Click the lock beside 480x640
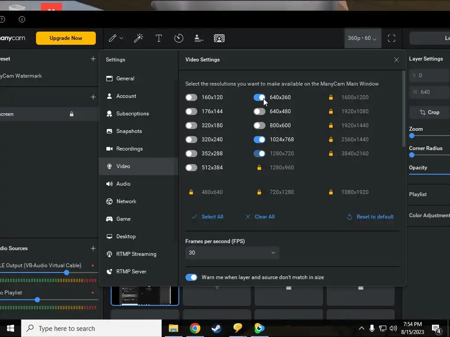 [191, 192]
